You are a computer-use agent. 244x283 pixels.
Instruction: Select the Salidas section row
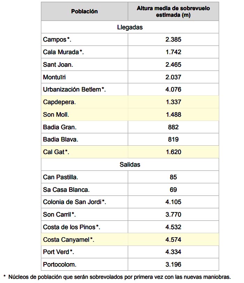click(x=130, y=165)
